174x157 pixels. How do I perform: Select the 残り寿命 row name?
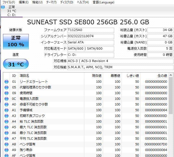point(26,150)
